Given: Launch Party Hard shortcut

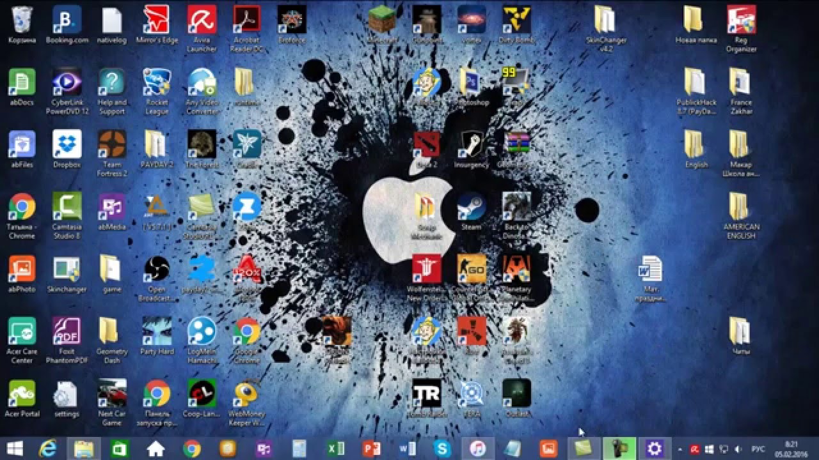Looking at the screenshot, I should point(157,331).
